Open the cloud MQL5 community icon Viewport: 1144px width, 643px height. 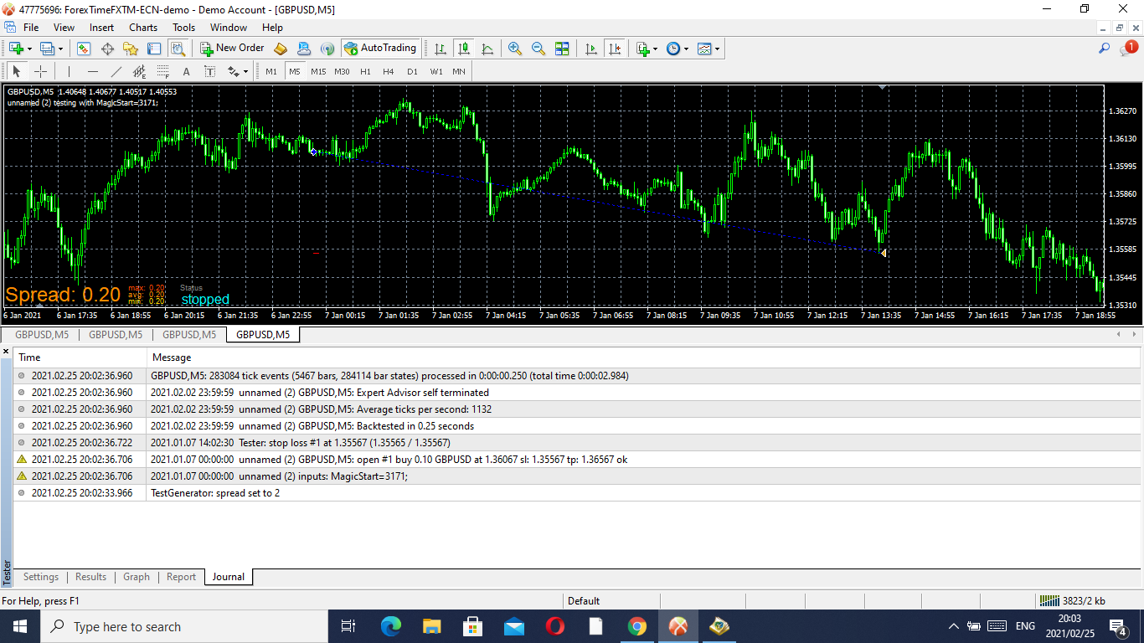tap(304, 49)
